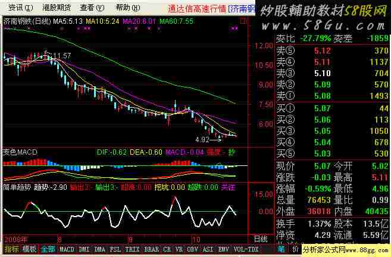Switch to the 笔 tick tab
The height and width of the screenshot is (257, 391).
point(281,249)
